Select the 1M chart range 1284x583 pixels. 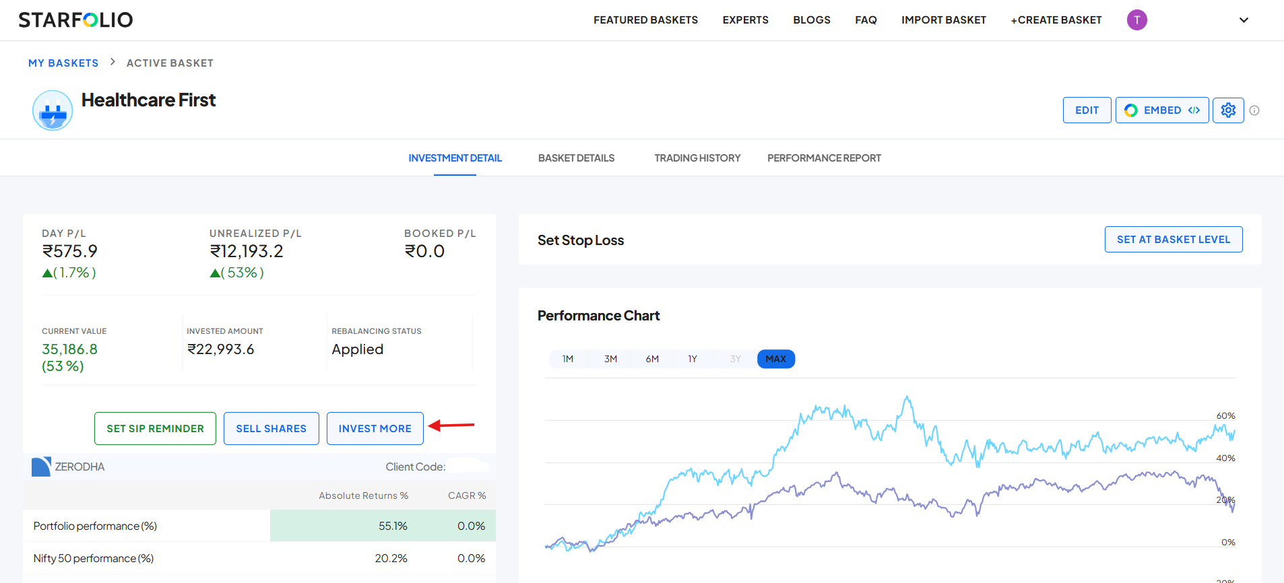point(568,359)
